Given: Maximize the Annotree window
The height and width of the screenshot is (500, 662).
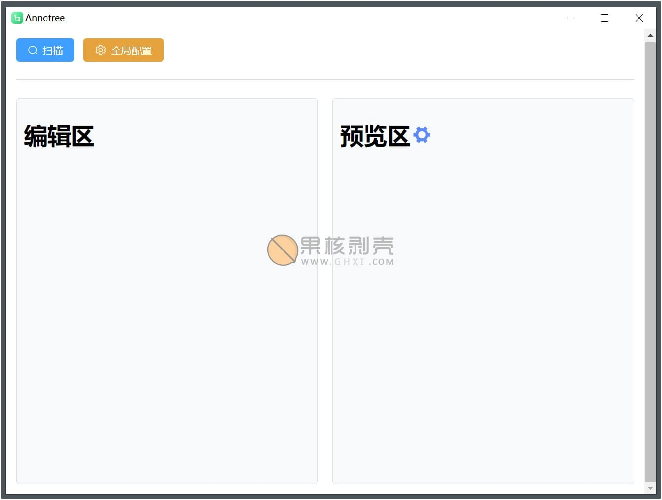Looking at the screenshot, I should 604,18.
